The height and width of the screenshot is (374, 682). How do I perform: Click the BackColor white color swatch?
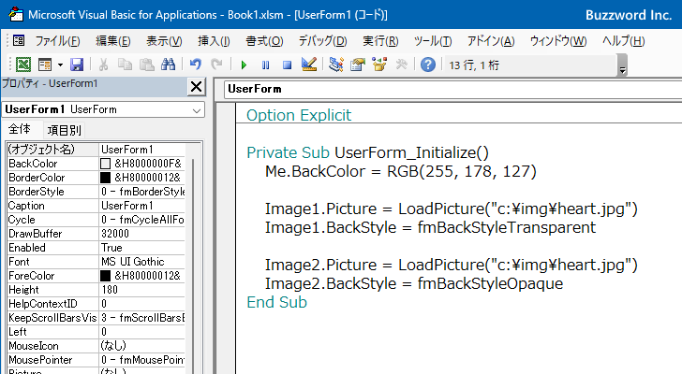pos(105,164)
